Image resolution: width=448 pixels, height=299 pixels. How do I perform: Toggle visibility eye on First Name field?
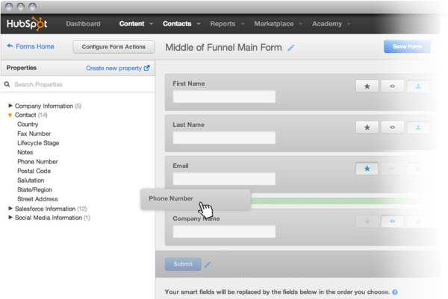coord(393,86)
